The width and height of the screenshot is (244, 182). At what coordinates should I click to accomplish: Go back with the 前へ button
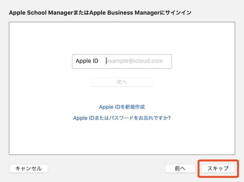pyautogui.click(x=180, y=168)
